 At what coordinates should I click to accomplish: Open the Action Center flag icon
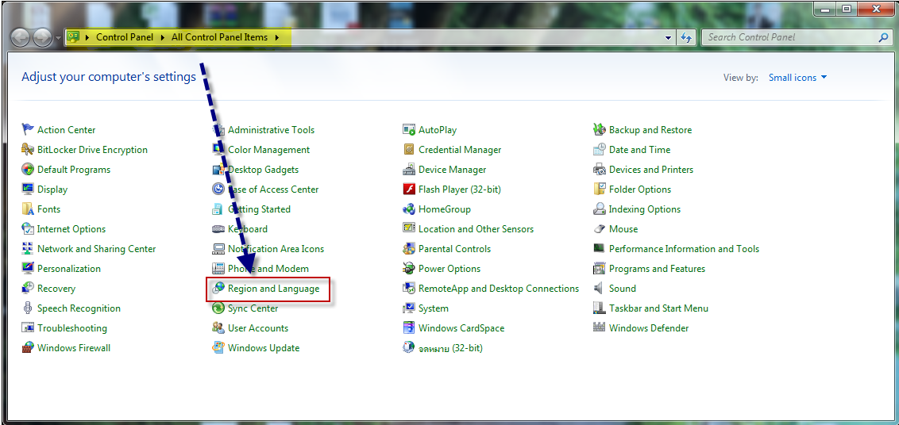[28, 129]
